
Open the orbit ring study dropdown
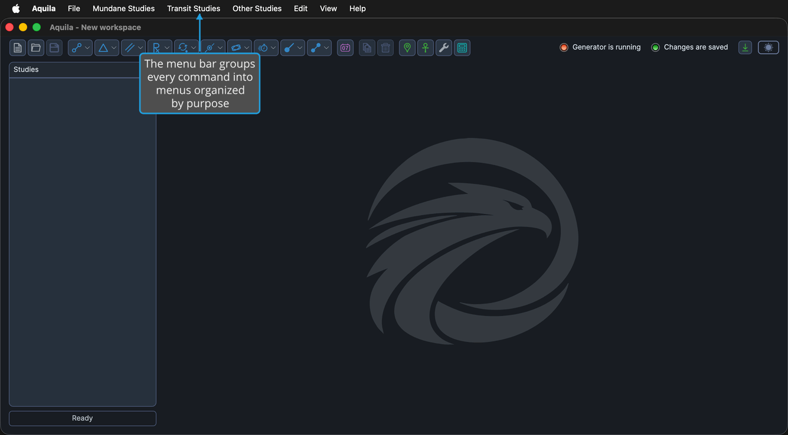click(x=240, y=48)
